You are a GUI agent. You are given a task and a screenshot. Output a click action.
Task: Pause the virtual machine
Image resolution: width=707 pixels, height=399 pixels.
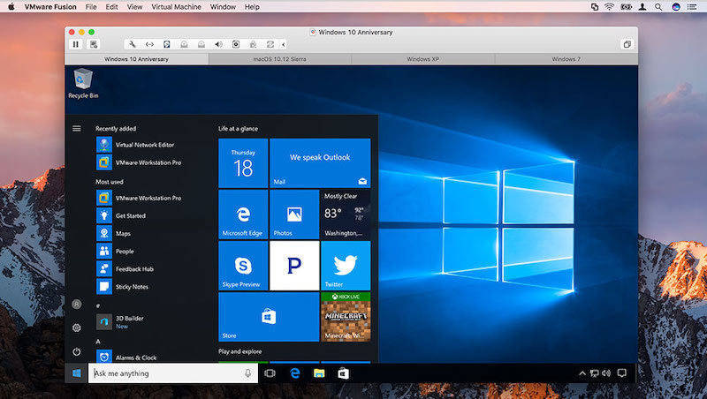pyautogui.click(x=76, y=44)
